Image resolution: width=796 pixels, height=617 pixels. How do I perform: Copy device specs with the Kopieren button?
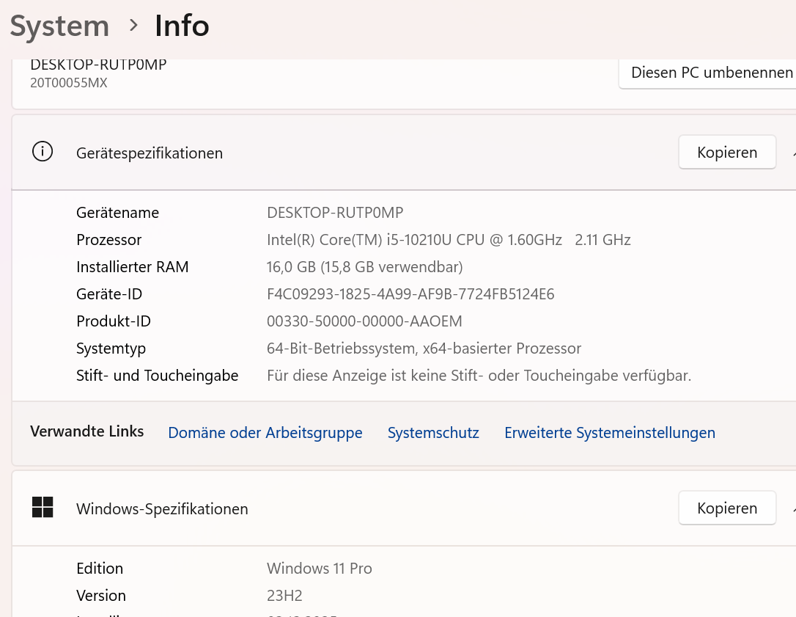pyautogui.click(x=726, y=153)
